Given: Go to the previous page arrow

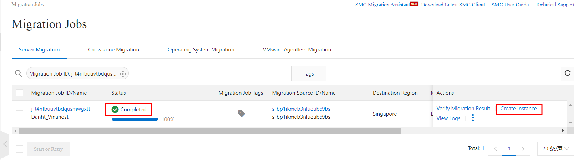Looking at the screenshot, I should click(495, 149).
